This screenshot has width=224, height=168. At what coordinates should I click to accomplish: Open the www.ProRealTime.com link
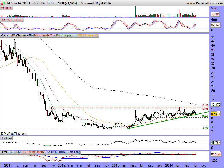205,3
